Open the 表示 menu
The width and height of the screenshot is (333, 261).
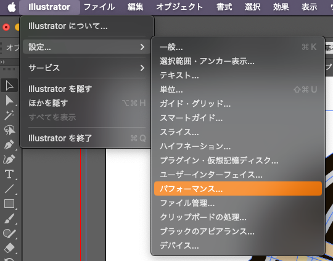309,7
